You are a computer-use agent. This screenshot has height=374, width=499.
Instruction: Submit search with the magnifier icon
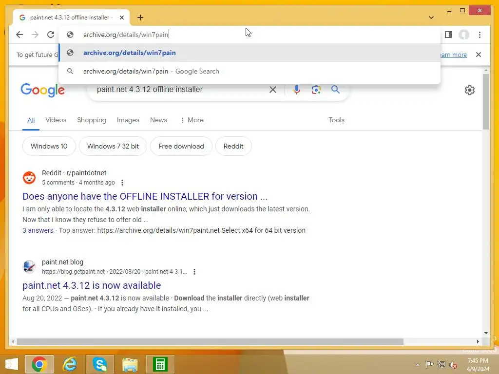pyautogui.click(x=335, y=90)
